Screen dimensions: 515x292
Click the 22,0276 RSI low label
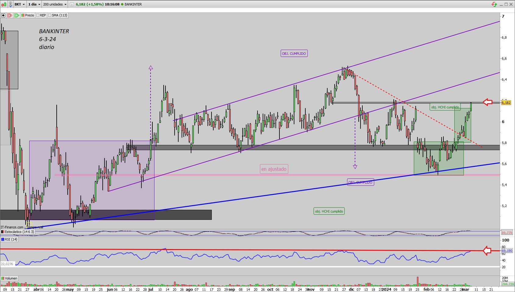pos(7,264)
